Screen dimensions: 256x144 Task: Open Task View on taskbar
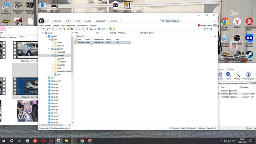pyautogui.click(x=19, y=140)
